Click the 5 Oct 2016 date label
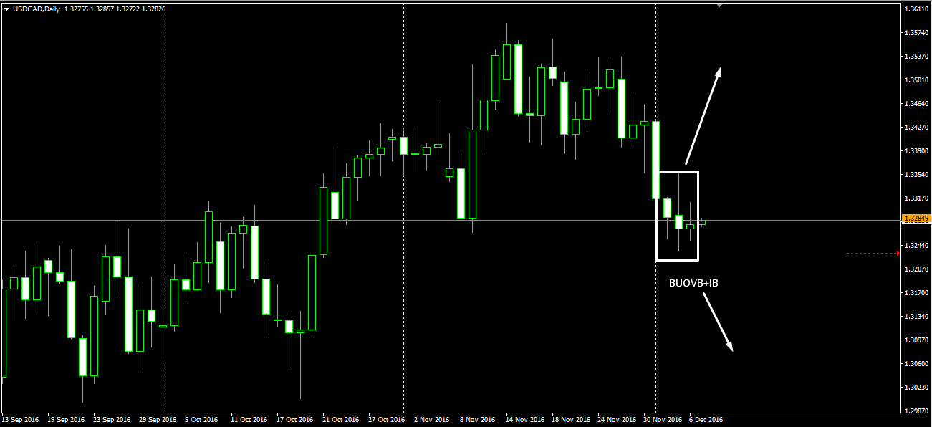Image resolution: width=932 pixels, height=427 pixels. [202, 420]
